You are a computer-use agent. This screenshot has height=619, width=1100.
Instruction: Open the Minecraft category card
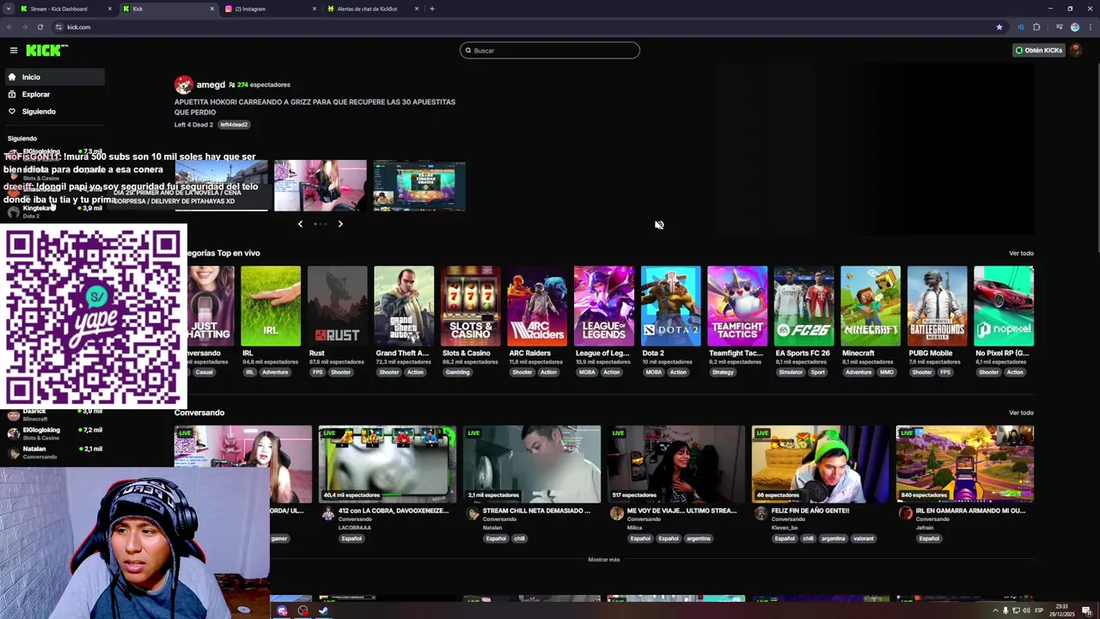pyautogui.click(x=871, y=306)
